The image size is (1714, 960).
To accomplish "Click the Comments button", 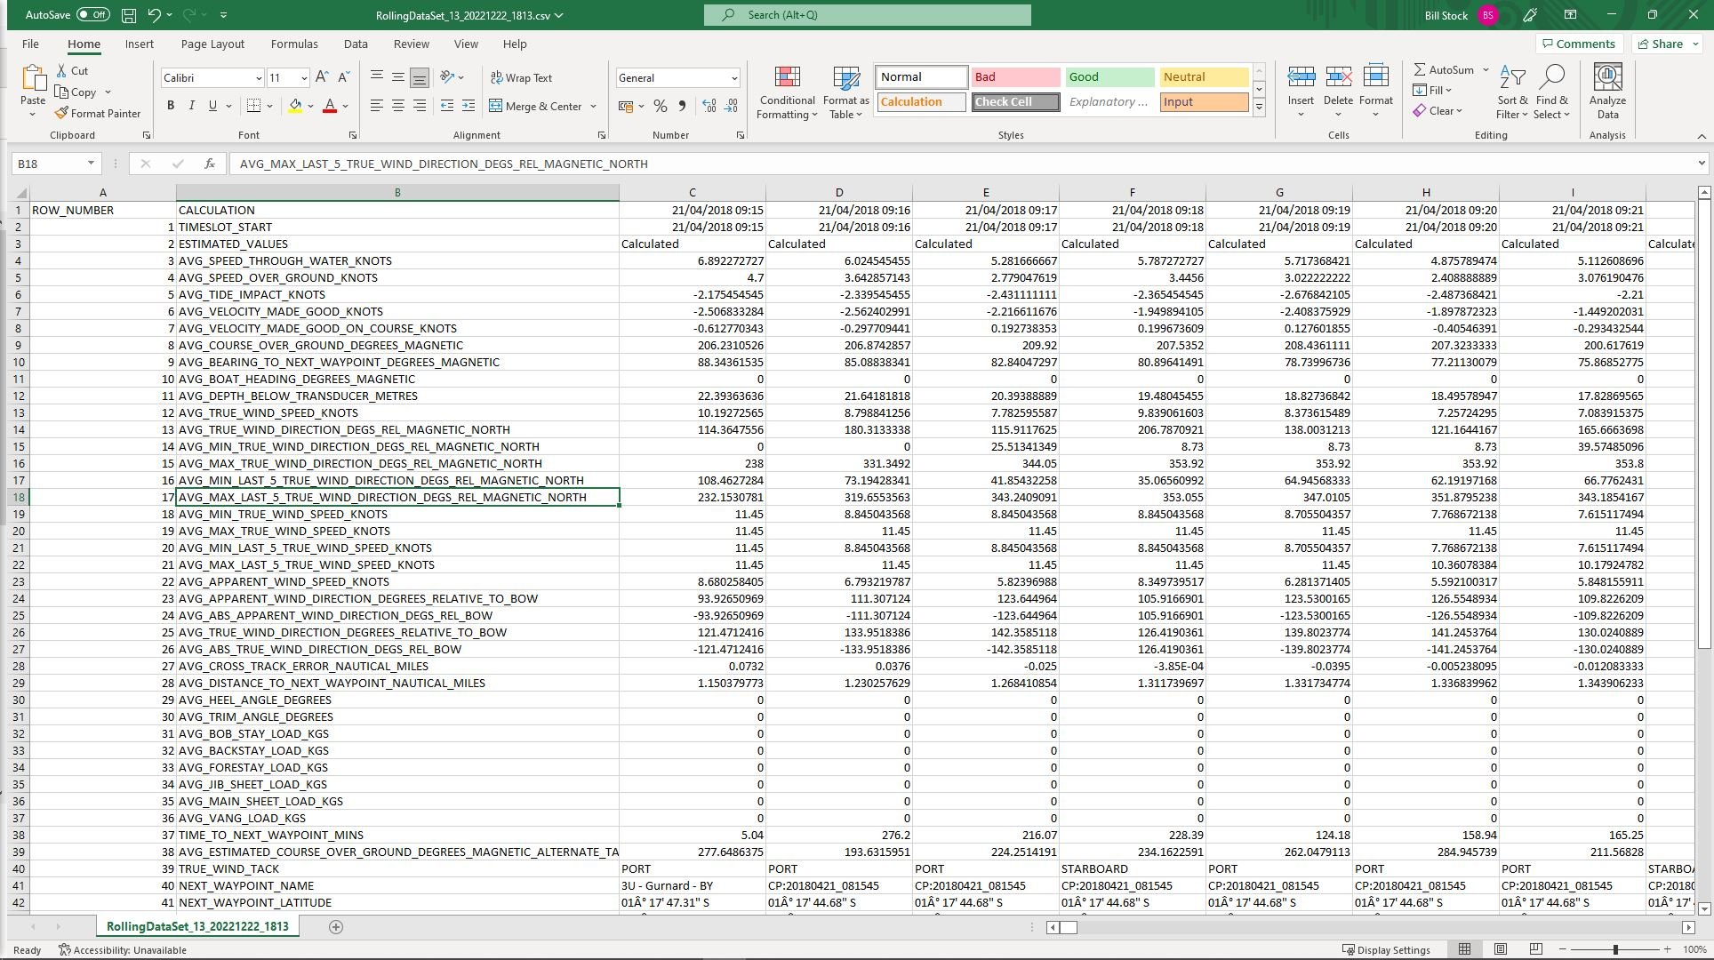I will (x=1578, y=44).
